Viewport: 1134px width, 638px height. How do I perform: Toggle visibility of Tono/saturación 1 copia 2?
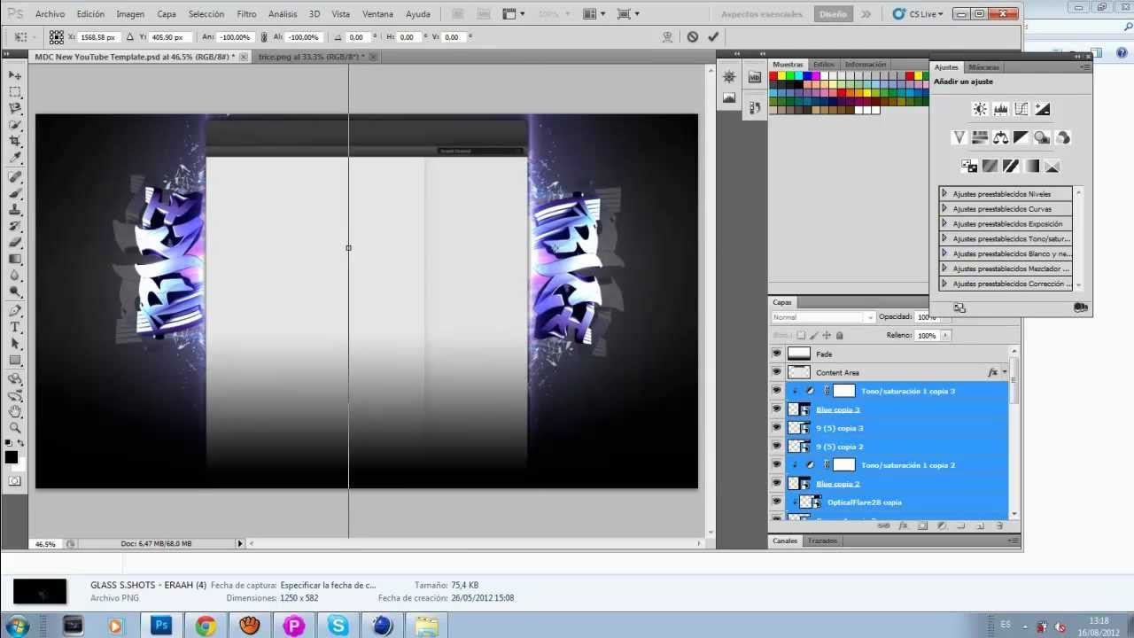(777, 465)
